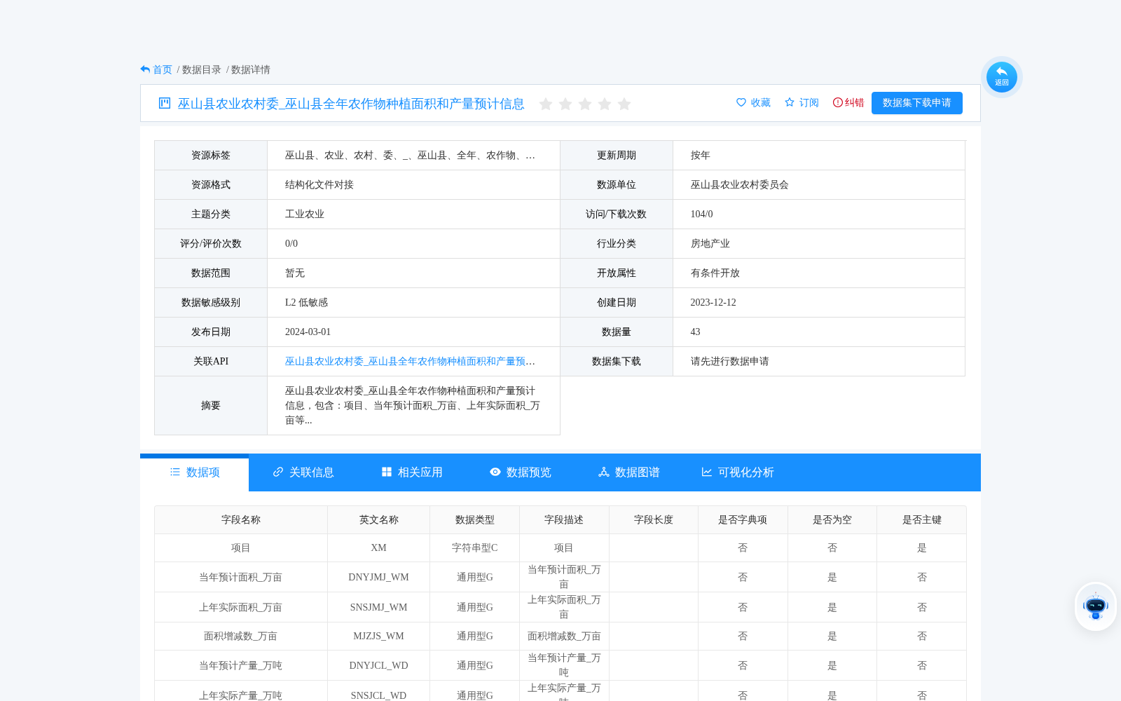Click the 巫山县农业农村委员会 source unit value

(x=740, y=185)
